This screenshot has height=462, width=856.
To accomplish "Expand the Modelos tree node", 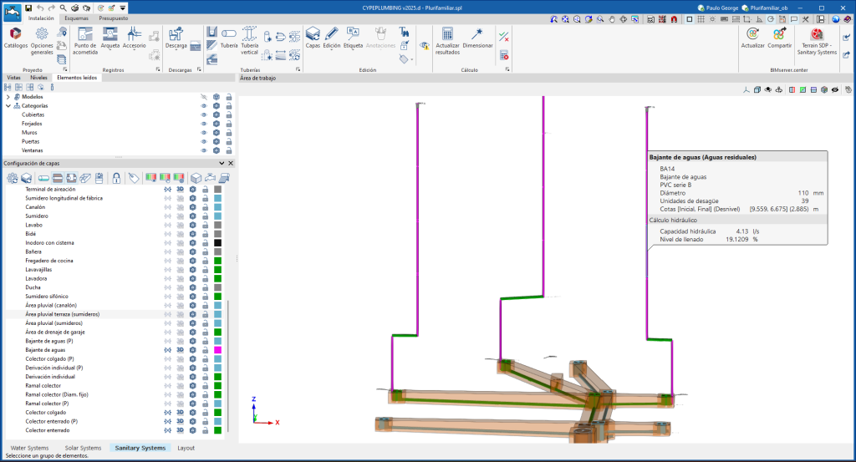I will (8, 97).
